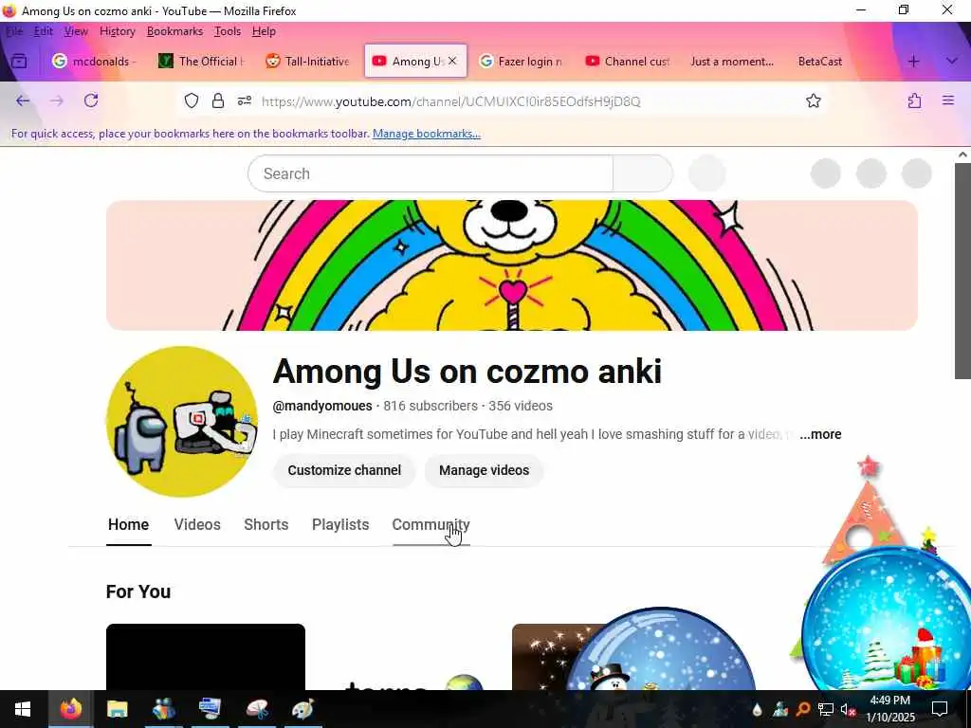Click the muted volume tray icon

pyautogui.click(x=848, y=710)
